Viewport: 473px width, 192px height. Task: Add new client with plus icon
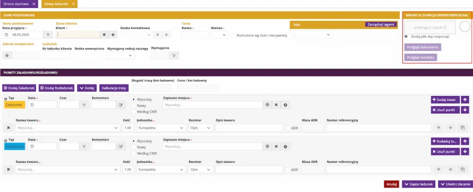coord(113,35)
